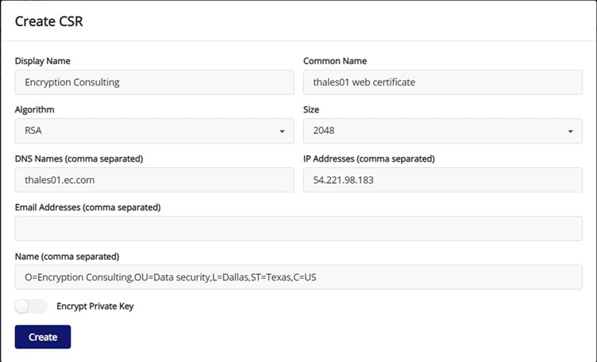Click the IP Addresses input field
The image size is (597, 362).
point(442,180)
